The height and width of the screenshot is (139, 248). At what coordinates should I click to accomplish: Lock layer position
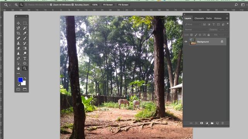pos(200,35)
